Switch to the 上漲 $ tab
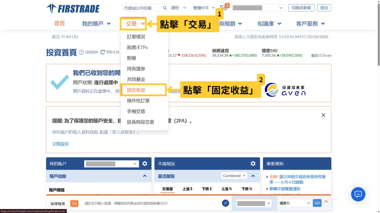Image resolution: width=380 pixels, height=213 pixels. (x=187, y=189)
